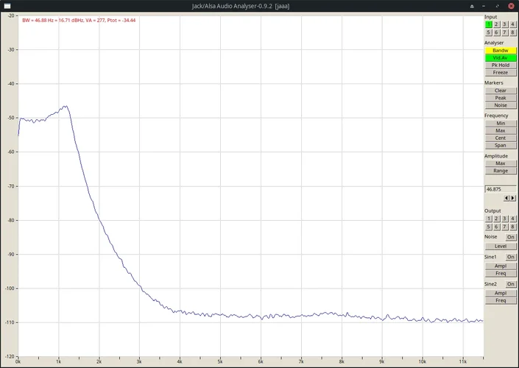The height and width of the screenshot is (368, 519).
Task: Enable Output channel 4
Action: pos(512,219)
